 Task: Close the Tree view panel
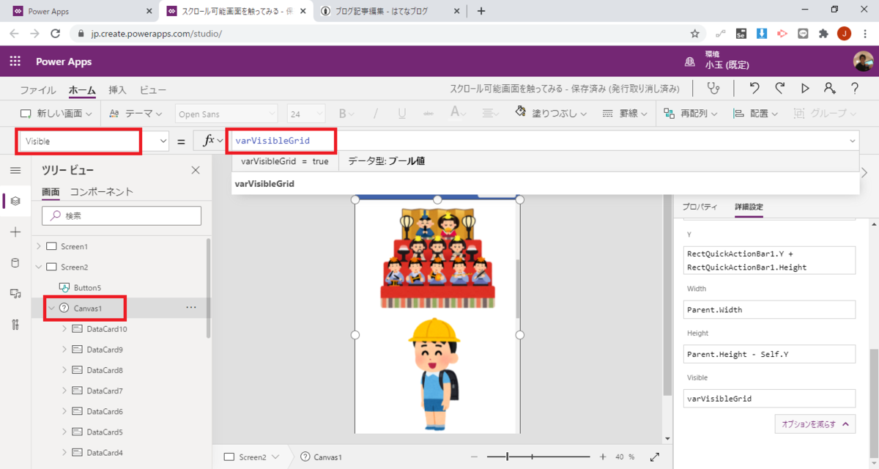[x=196, y=170]
